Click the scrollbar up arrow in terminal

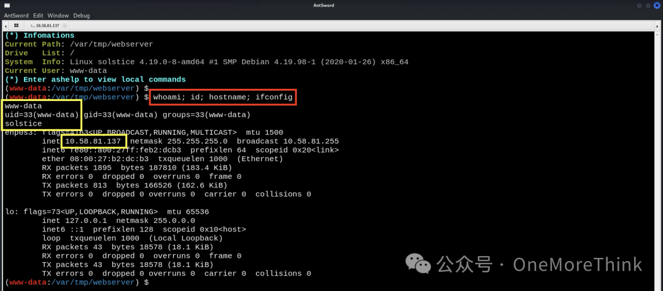pyautogui.click(x=657, y=33)
